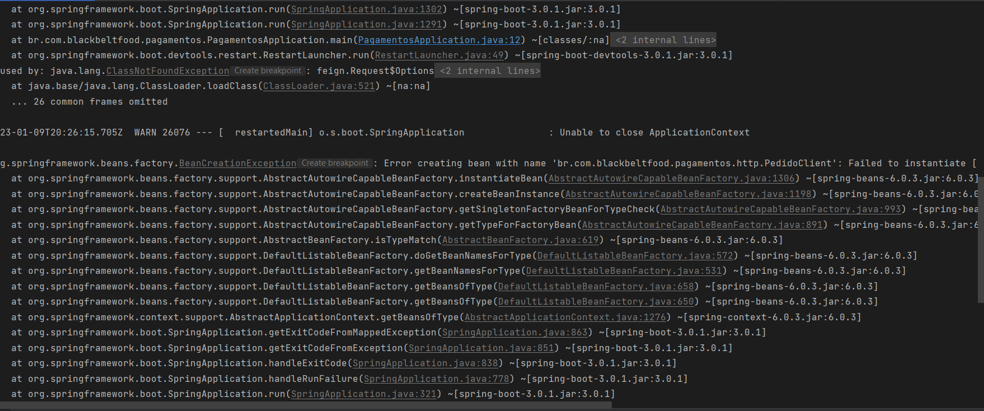The height and width of the screenshot is (411, 984).
Task: Open the RestartLauncher.java:49 link
Action: [x=439, y=55]
